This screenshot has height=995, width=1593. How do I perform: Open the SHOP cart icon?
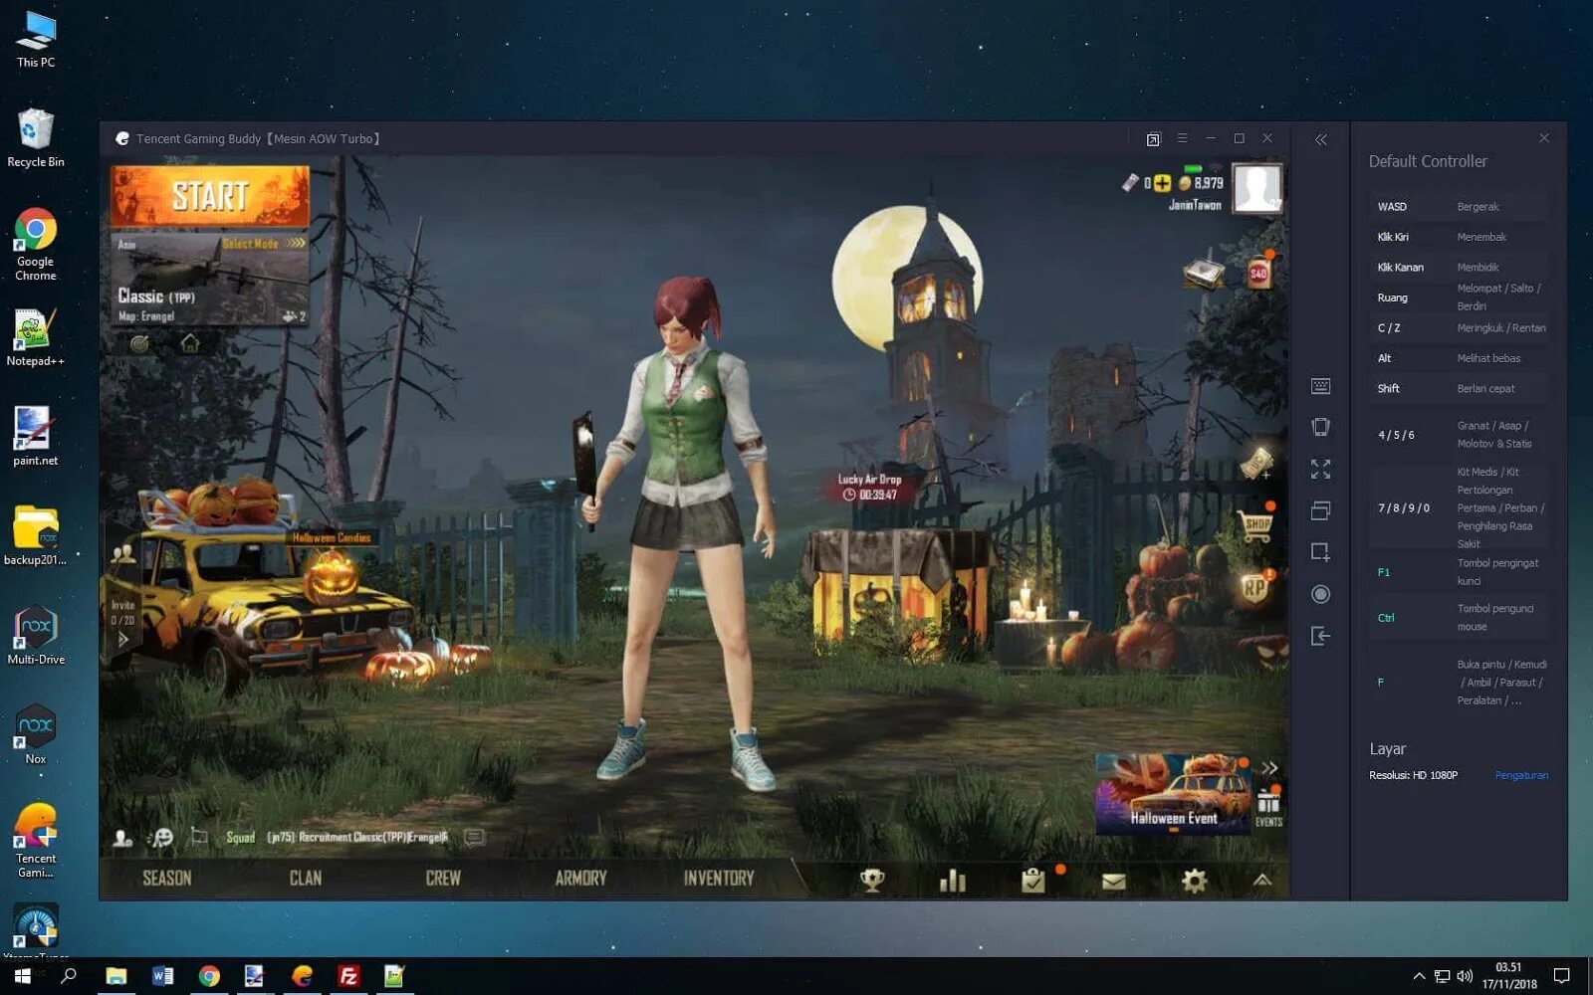(x=1256, y=523)
